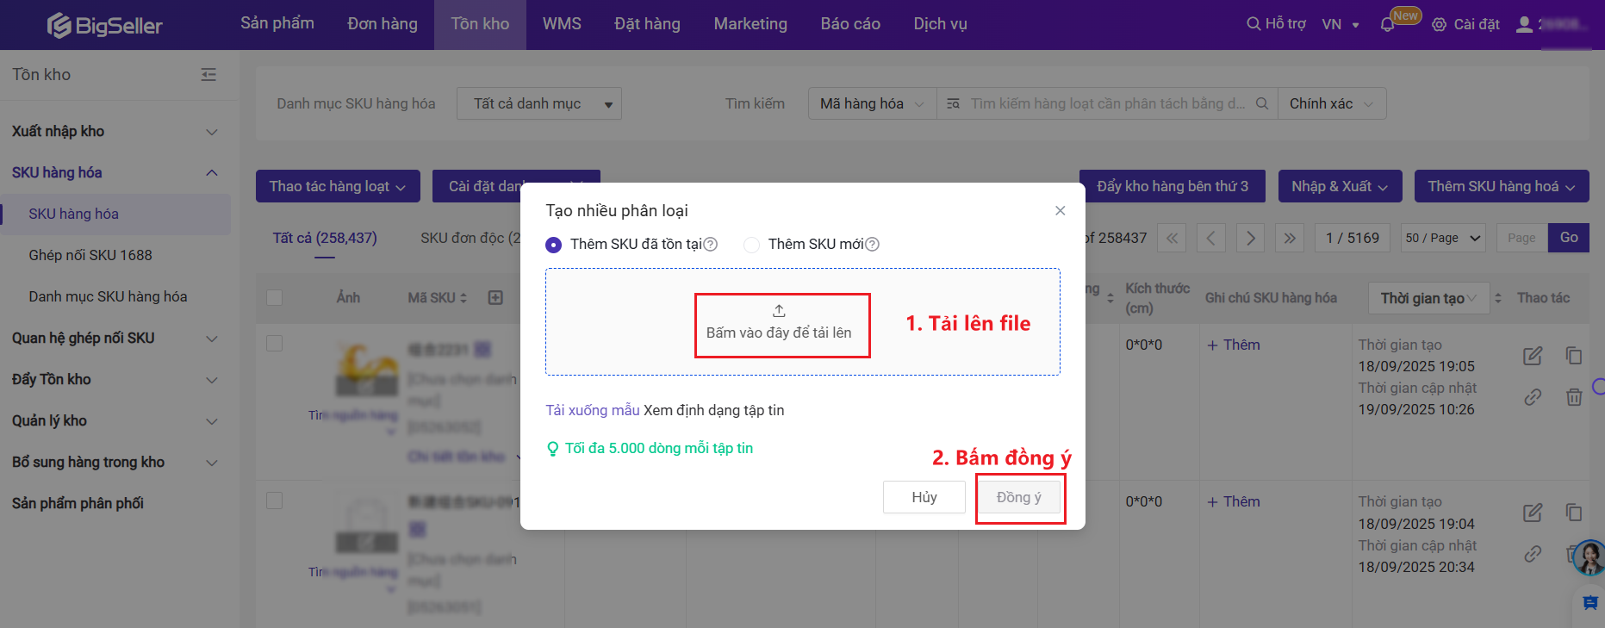The height and width of the screenshot is (628, 1605).
Task: Click copy icon for first SKU row
Action: point(1574,356)
